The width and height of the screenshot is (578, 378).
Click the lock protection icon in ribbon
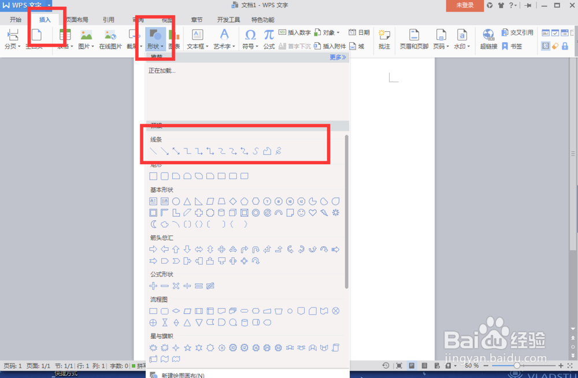[565, 46]
